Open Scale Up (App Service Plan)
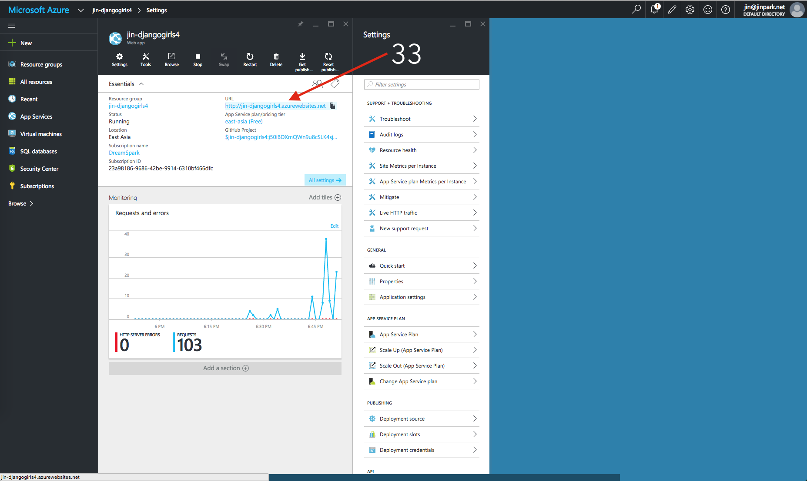 [x=422, y=350]
